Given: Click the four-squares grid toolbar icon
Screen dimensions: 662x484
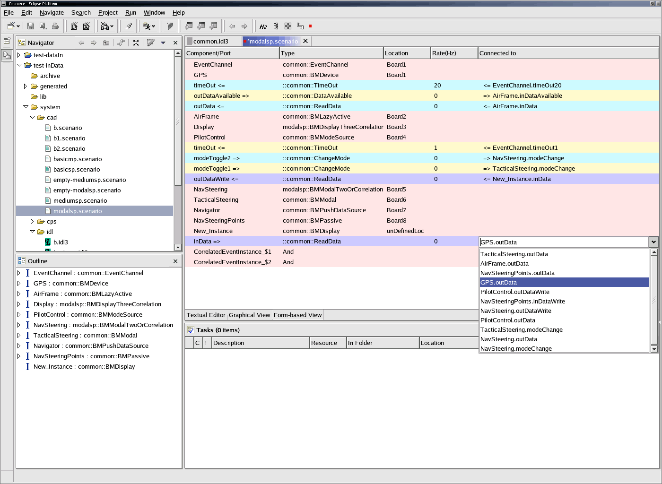Looking at the screenshot, I should [x=288, y=26].
